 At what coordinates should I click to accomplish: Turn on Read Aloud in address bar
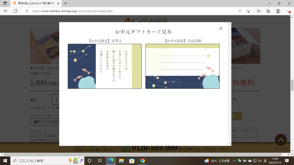[240, 11]
